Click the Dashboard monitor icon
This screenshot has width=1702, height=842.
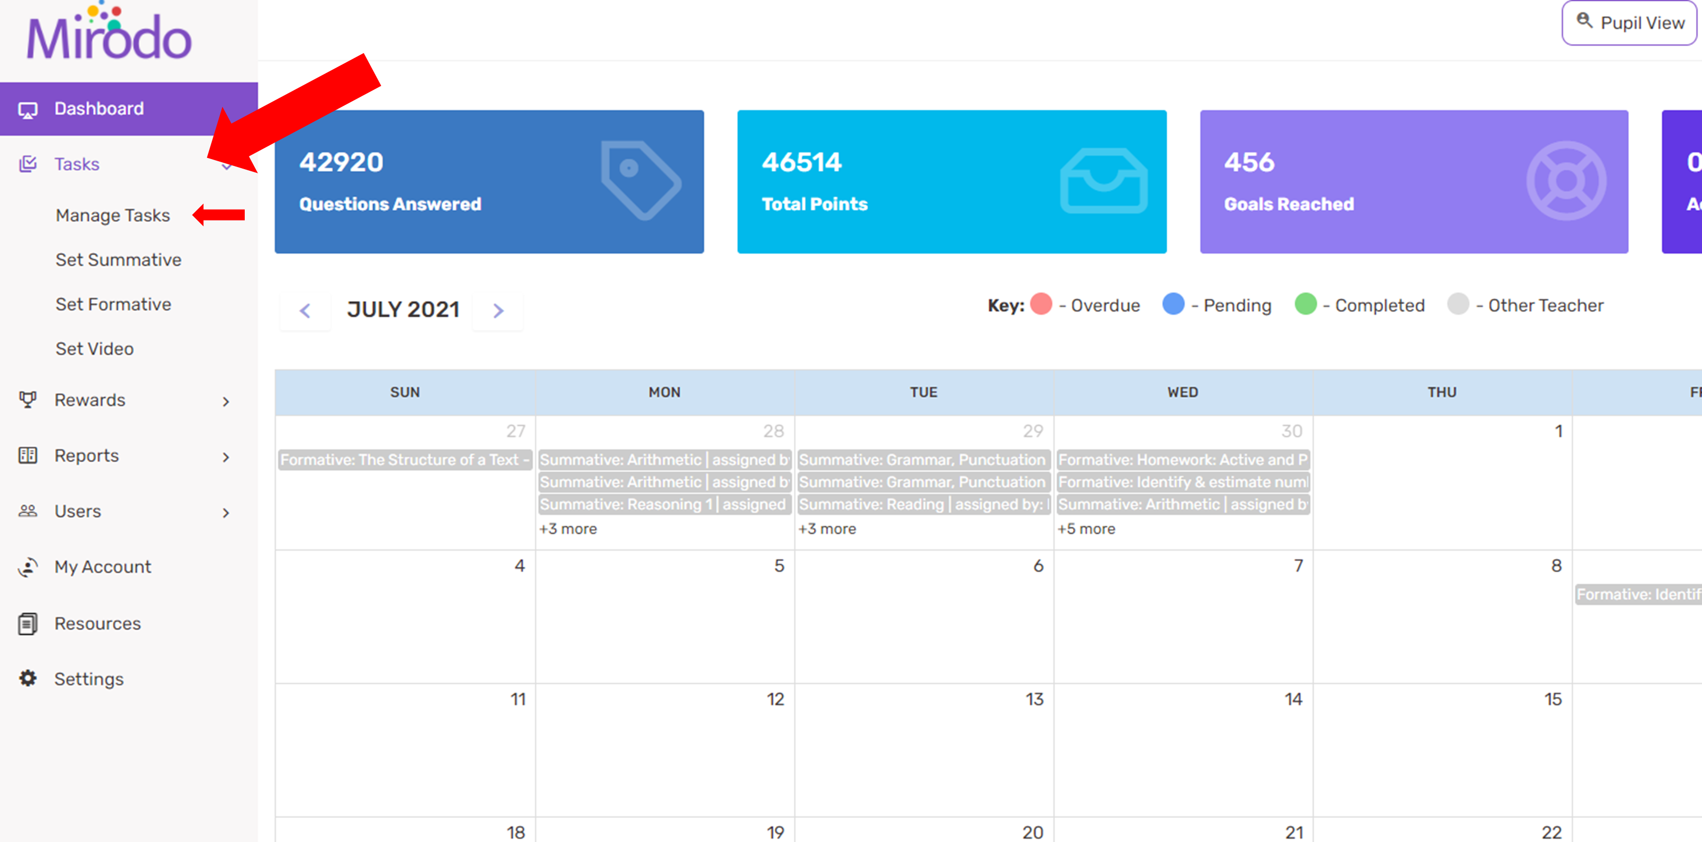28,110
